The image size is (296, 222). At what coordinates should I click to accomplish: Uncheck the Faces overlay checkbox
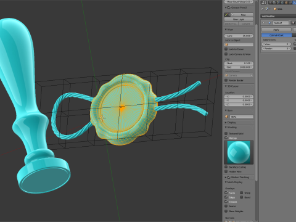(x=226, y=193)
